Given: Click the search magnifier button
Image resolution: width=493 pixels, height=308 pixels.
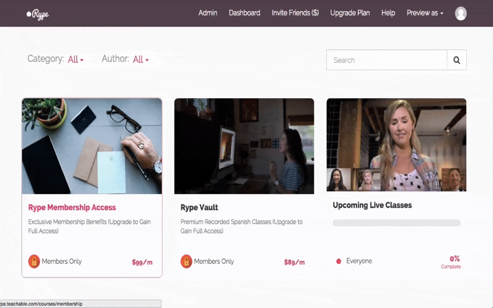Looking at the screenshot, I should click(x=457, y=60).
